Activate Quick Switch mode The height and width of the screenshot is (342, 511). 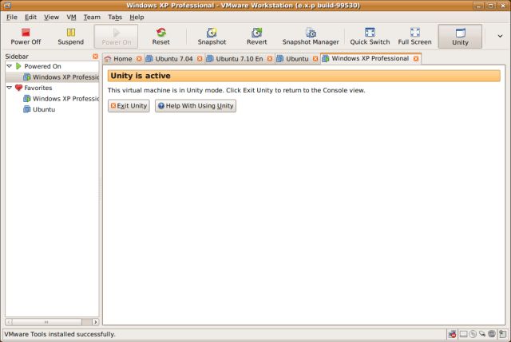click(x=370, y=36)
